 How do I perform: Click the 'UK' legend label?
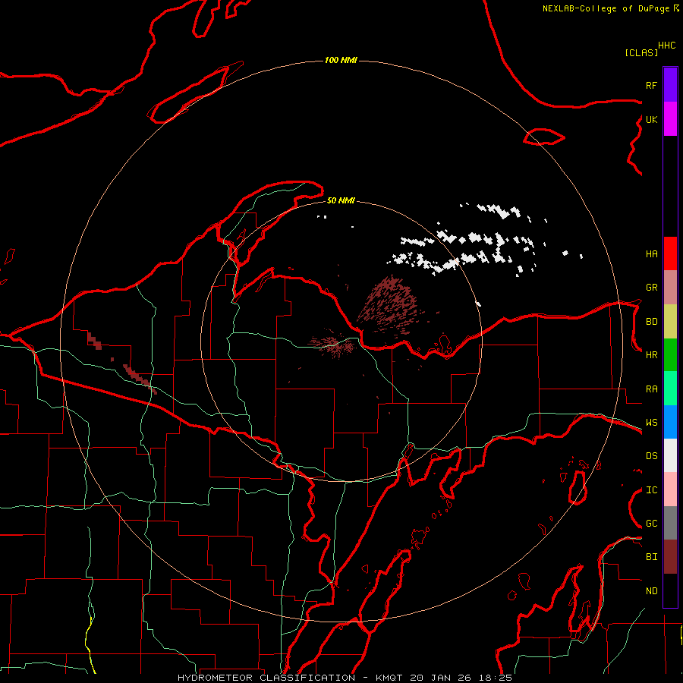pyautogui.click(x=651, y=119)
